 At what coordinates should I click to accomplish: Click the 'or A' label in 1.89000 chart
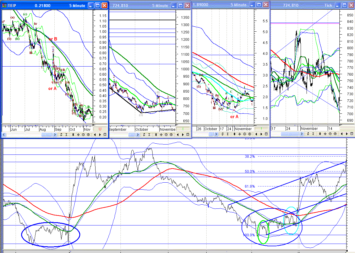click(x=234, y=117)
